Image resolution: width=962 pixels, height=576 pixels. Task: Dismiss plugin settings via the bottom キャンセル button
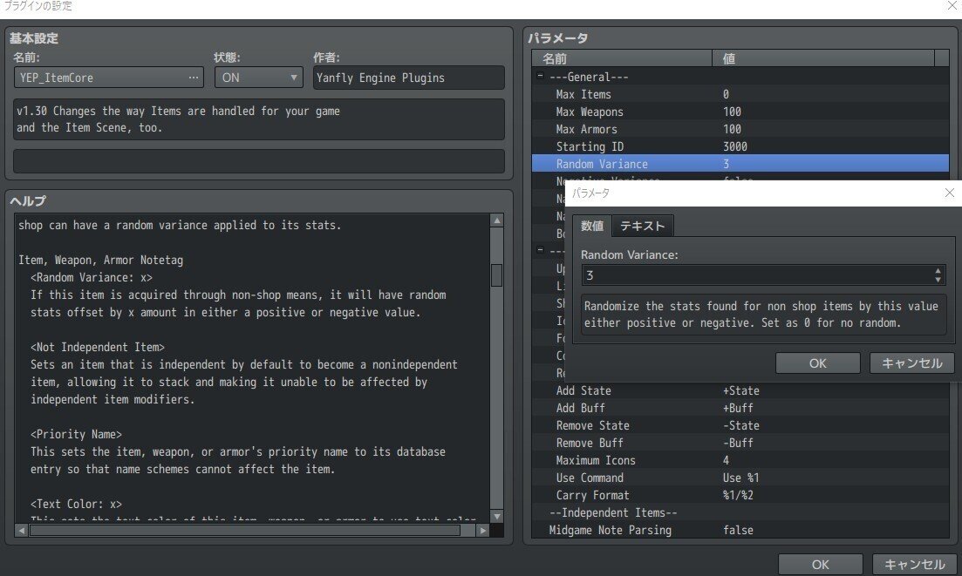click(x=912, y=564)
